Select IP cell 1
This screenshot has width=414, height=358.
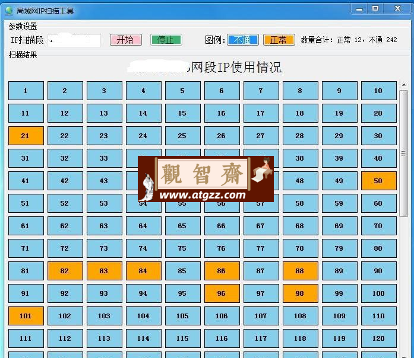(26, 91)
